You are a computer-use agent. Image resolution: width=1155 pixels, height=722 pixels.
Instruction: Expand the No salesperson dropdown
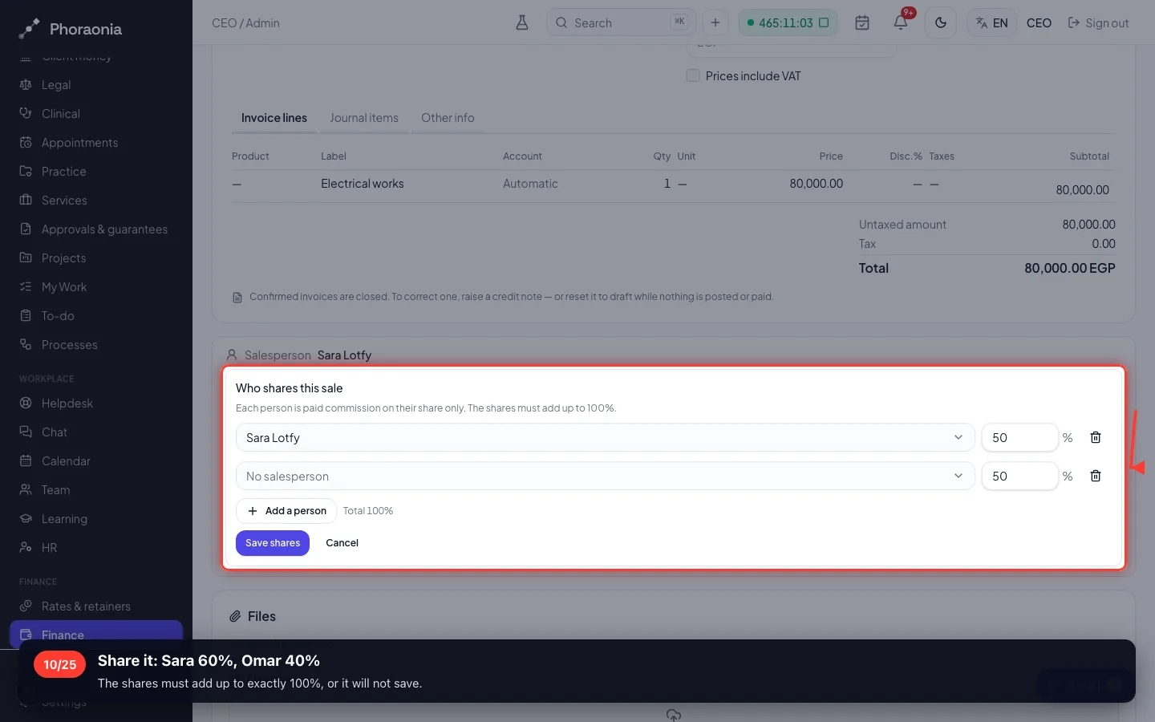pyautogui.click(x=606, y=476)
